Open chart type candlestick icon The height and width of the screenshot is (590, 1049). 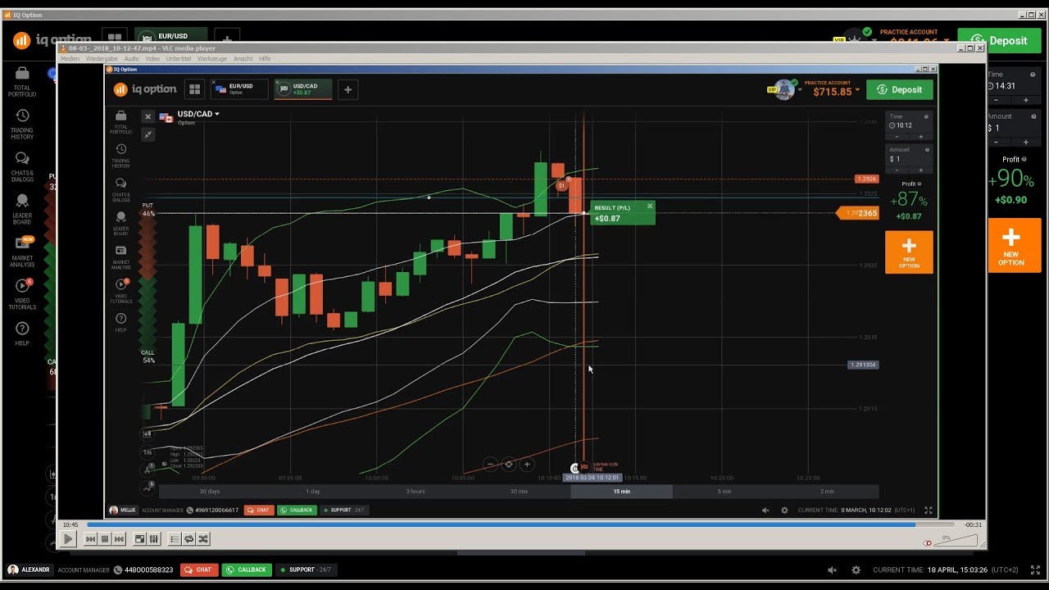(148, 434)
